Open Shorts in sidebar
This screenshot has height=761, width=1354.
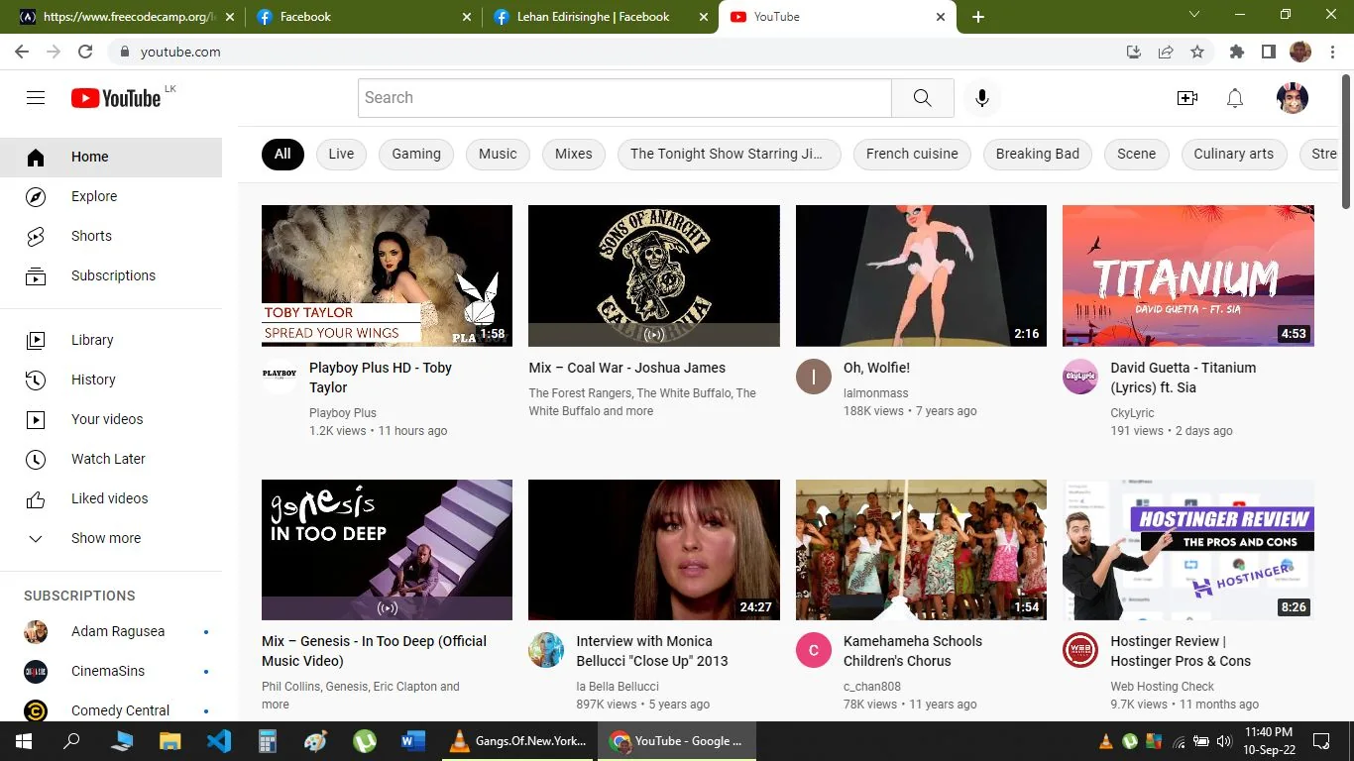pyautogui.click(x=111, y=236)
